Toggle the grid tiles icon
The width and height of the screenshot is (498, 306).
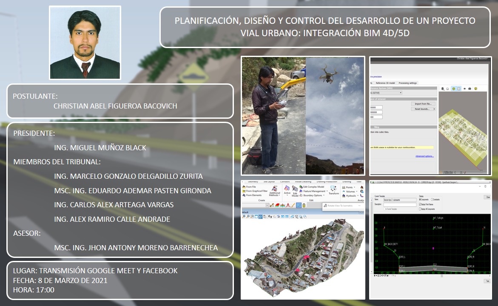458,89
